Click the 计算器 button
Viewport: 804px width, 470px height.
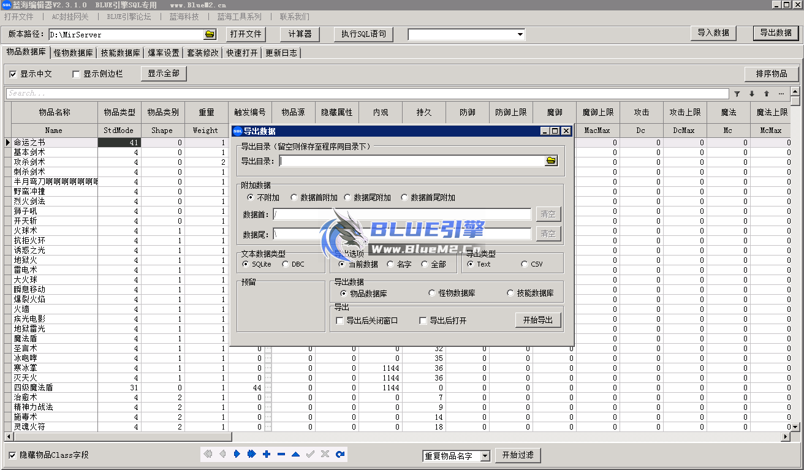(x=300, y=34)
